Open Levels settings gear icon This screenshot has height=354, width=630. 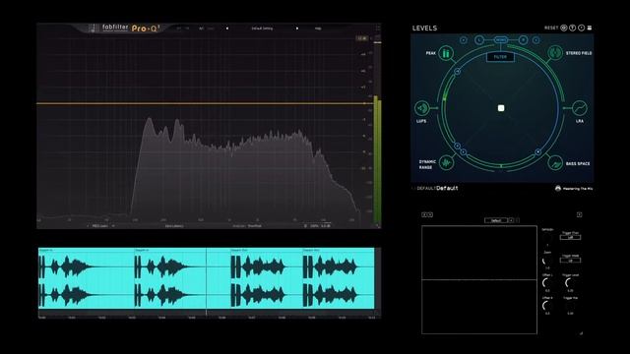[x=564, y=28]
